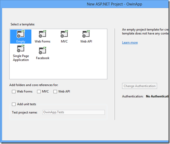170x144 pixels.
Task: Choose the Single Page Application template icon
Action: point(21,48)
